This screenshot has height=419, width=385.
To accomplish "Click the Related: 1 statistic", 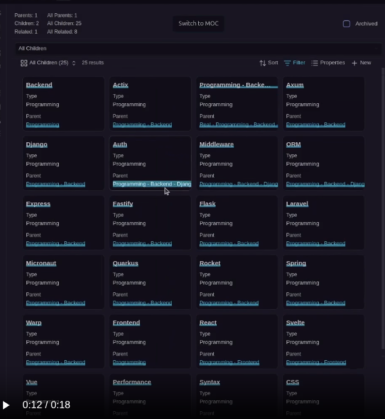I will coord(26,32).
